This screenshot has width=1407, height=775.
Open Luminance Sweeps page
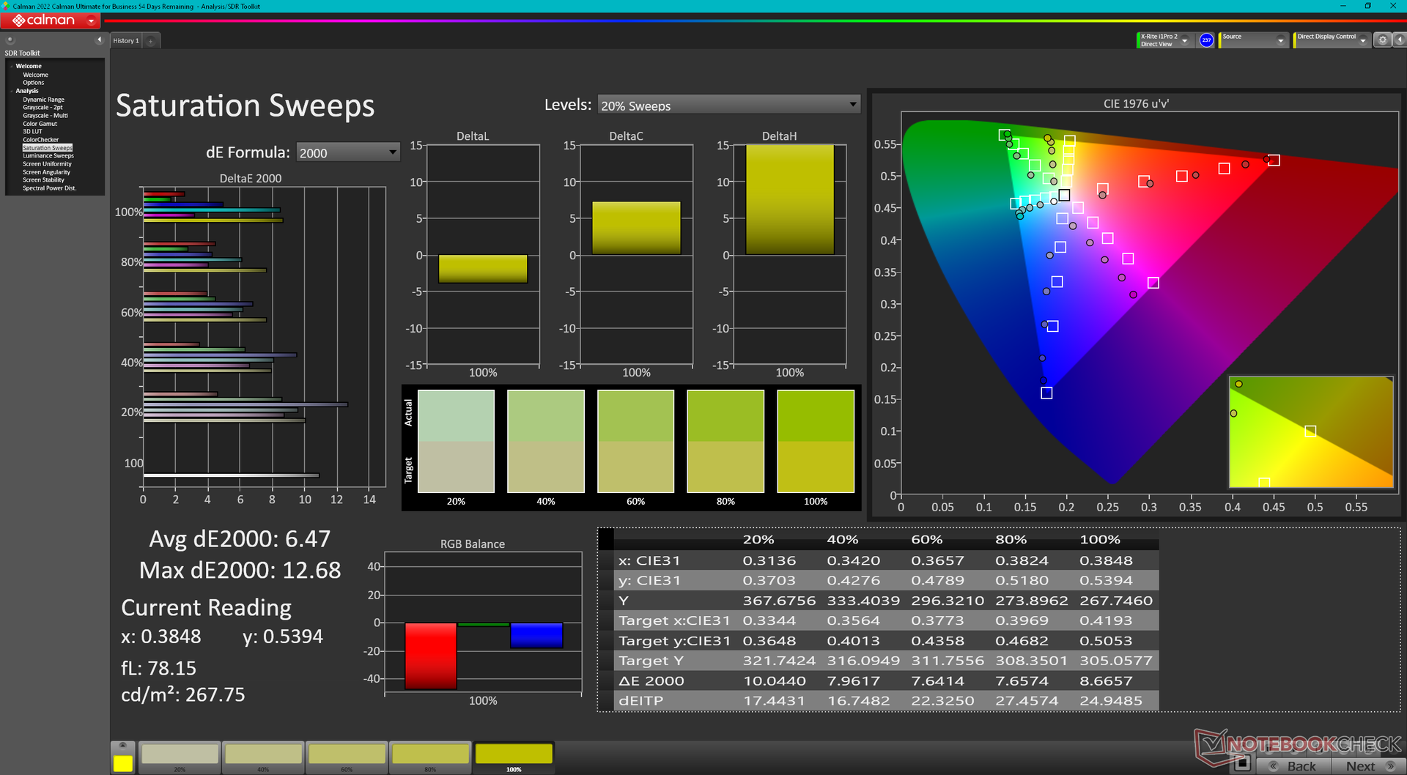(x=48, y=156)
